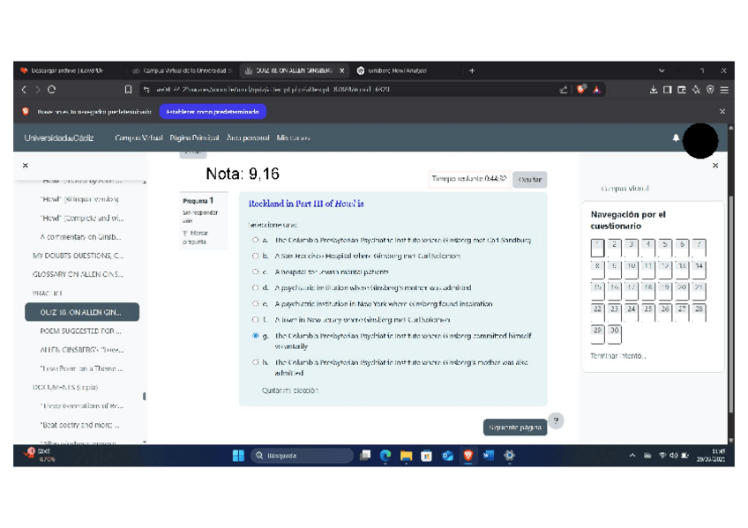Click the Siguiente página button
748x528 pixels.
(515, 428)
